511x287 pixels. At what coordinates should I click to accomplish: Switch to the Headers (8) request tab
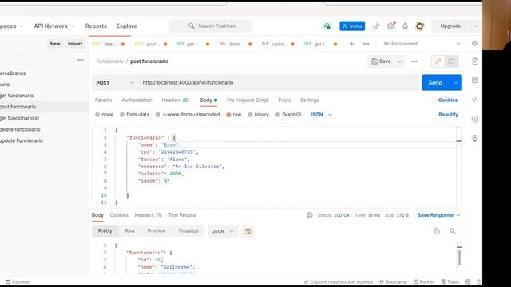click(x=176, y=100)
